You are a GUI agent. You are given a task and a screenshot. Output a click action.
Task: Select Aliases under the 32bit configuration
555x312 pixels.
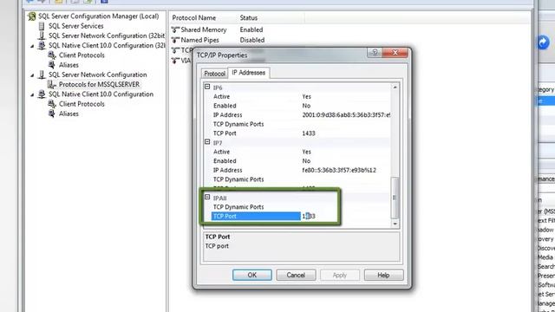pos(69,65)
